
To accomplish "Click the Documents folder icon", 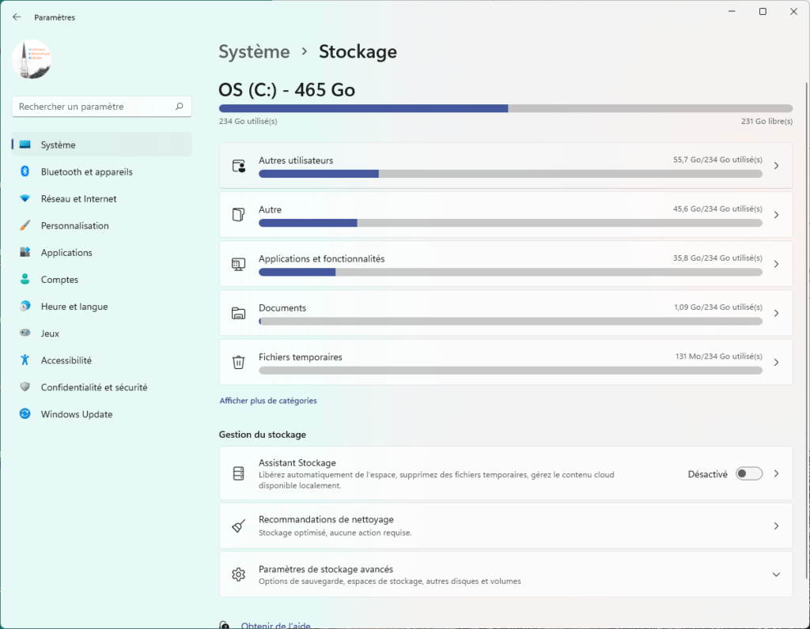I will click(x=238, y=313).
